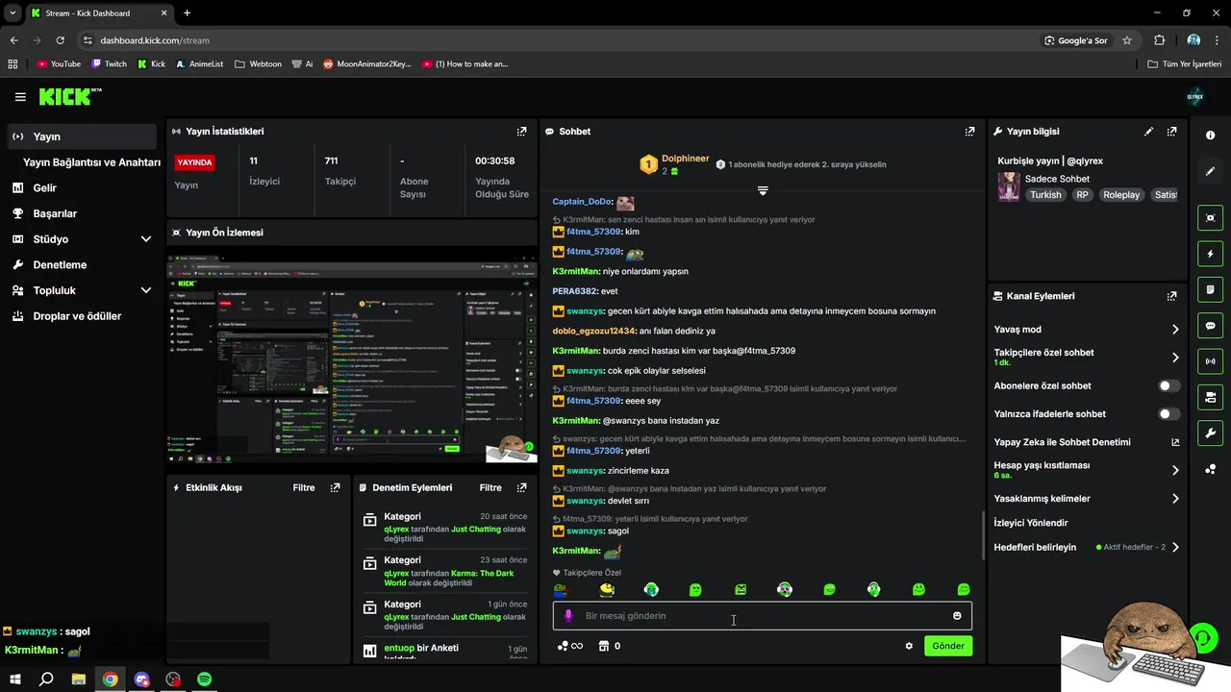This screenshot has width=1231, height=692.
Task: Pop out the Yayın bilgisi panel
Action: [x=1171, y=132]
